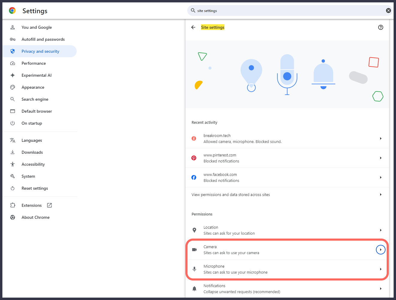This screenshot has height=300, width=396.
Task: Expand View permissions and data stored arrow
Action: 380,195
